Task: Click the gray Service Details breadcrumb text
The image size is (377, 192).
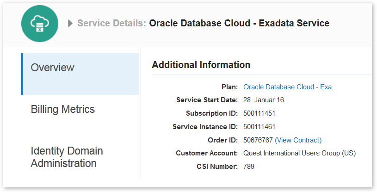Action: click(x=111, y=23)
